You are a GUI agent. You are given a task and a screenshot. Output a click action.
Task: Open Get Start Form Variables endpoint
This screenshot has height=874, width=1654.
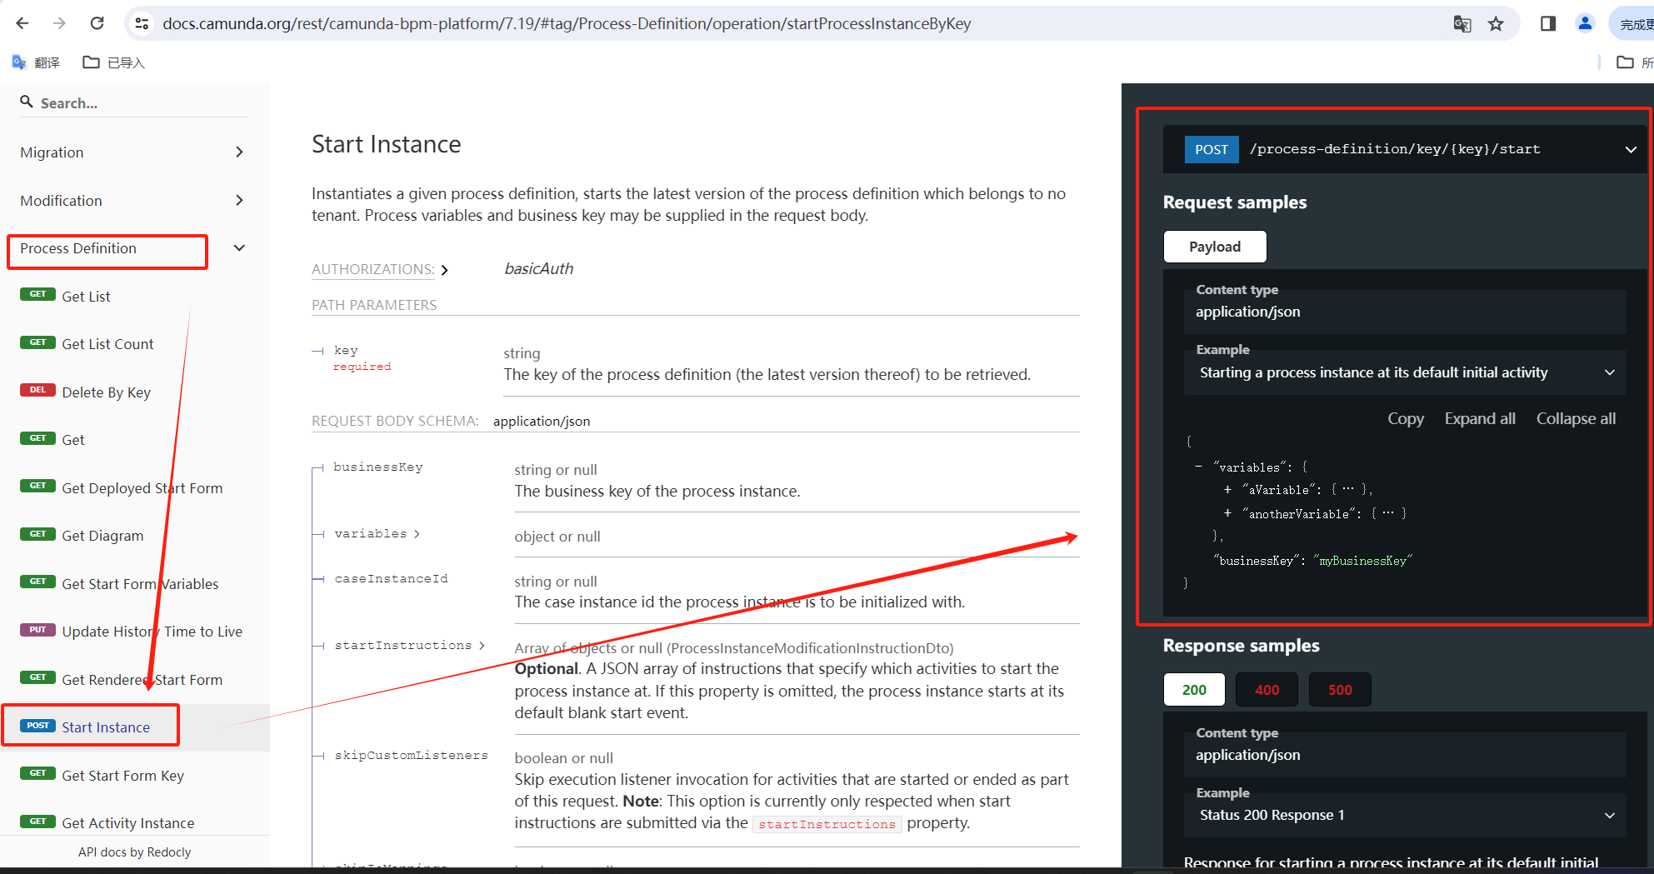tap(140, 584)
